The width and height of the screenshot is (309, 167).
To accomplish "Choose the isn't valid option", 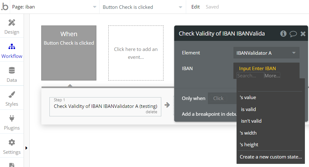I will point(251,121).
